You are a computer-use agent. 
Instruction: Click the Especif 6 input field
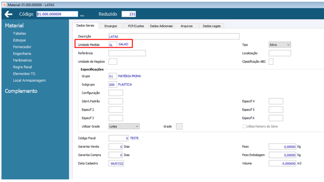pos(276,118)
